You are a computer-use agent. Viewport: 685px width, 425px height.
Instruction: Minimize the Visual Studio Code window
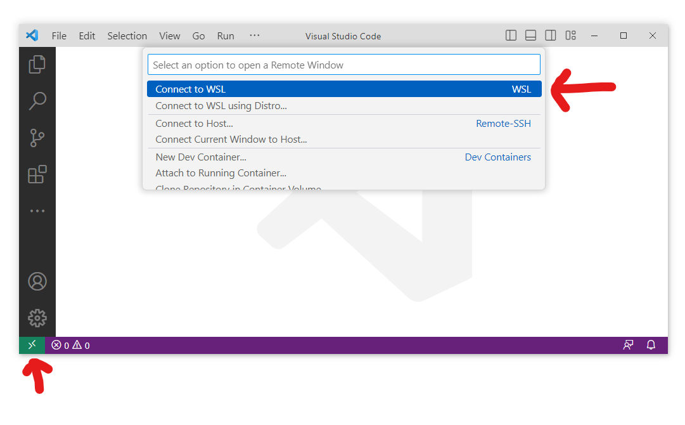click(x=594, y=36)
